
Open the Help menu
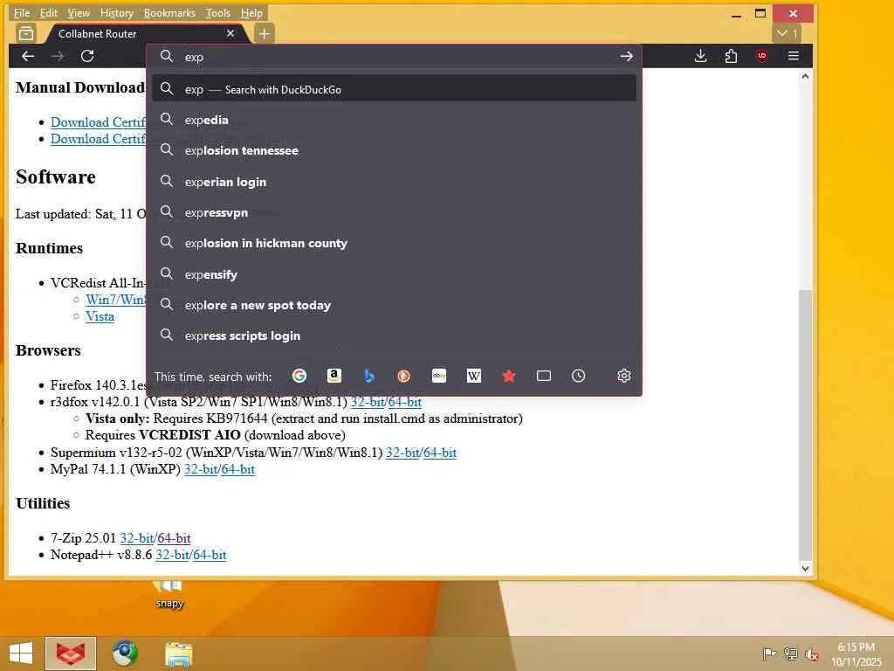(x=251, y=12)
